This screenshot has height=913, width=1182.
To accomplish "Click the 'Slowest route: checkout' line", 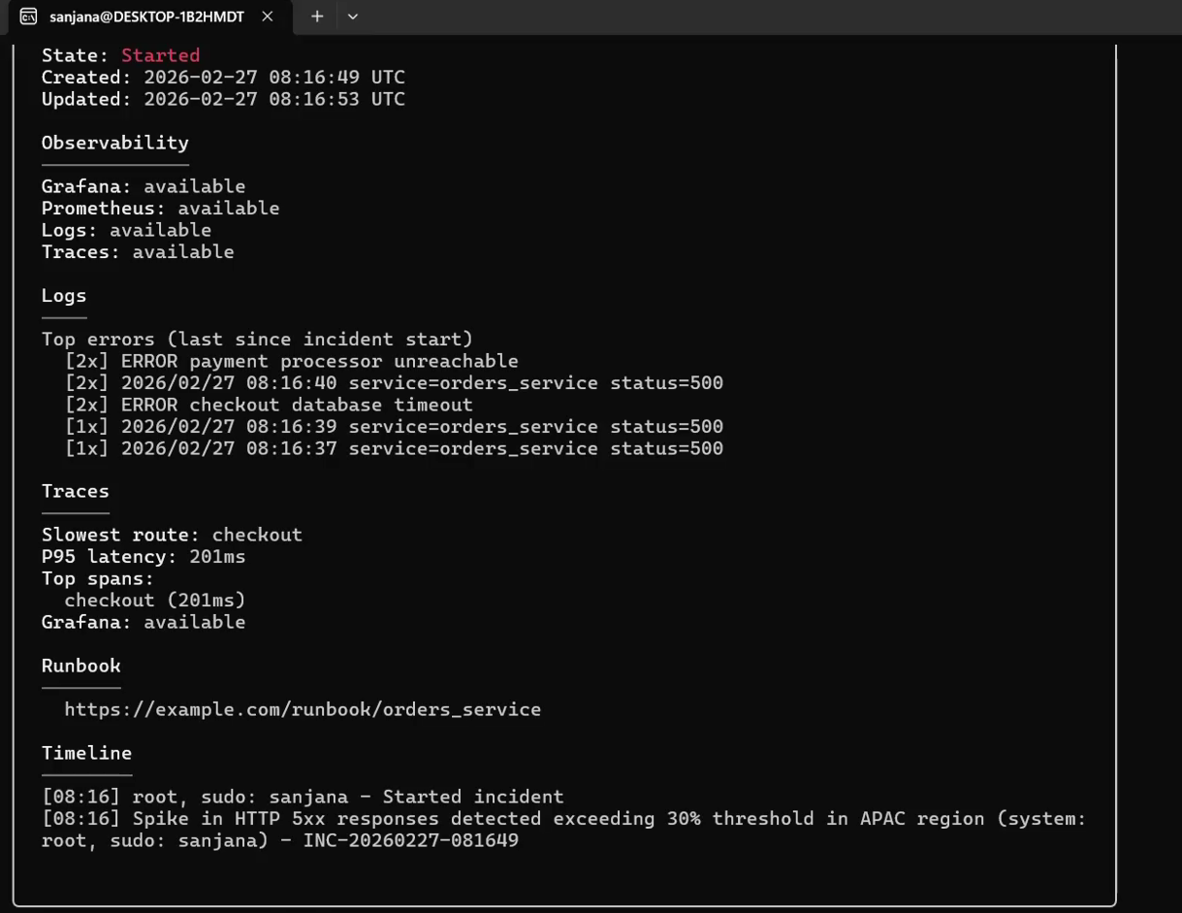I will (x=172, y=535).
